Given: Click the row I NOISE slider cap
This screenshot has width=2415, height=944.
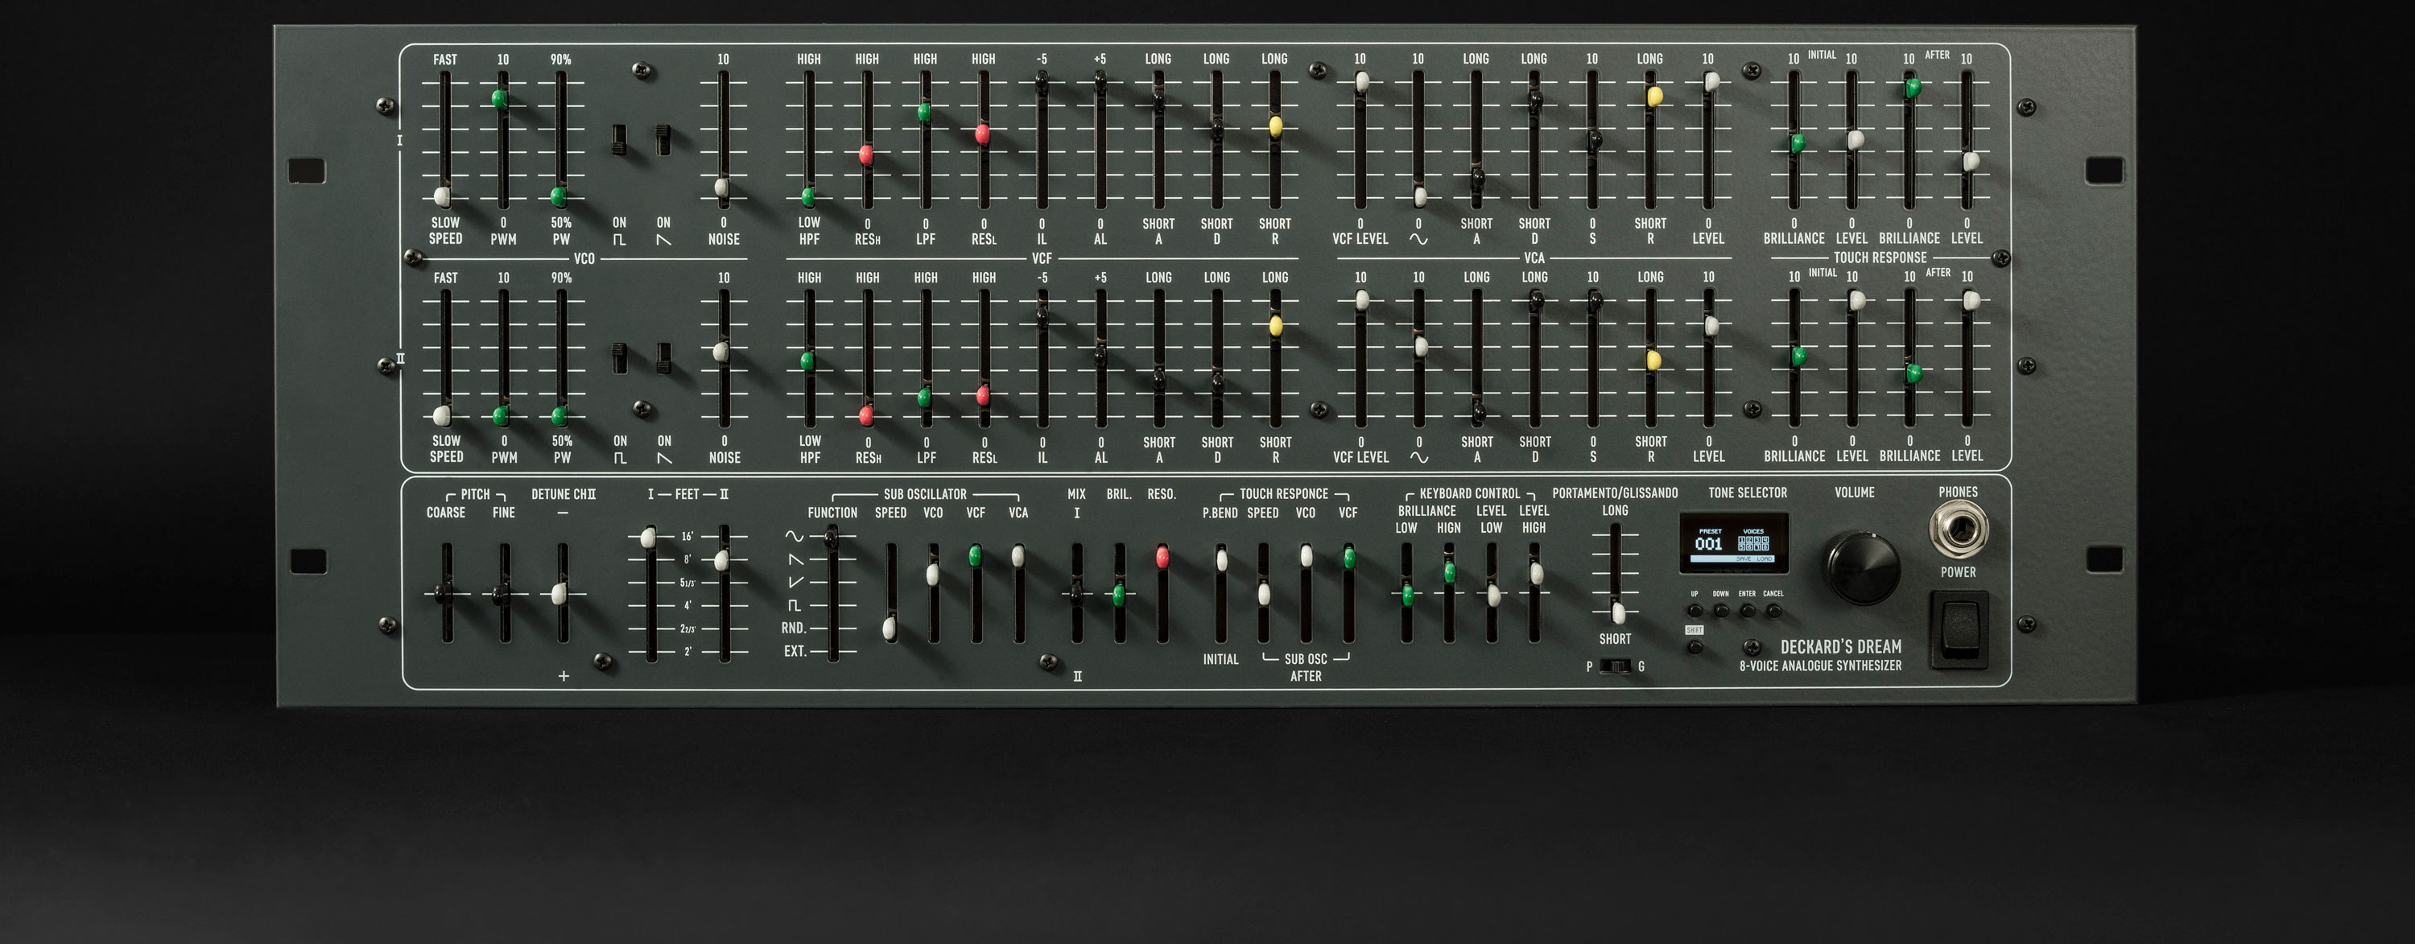Looking at the screenshot, I should tap(721, 187).
